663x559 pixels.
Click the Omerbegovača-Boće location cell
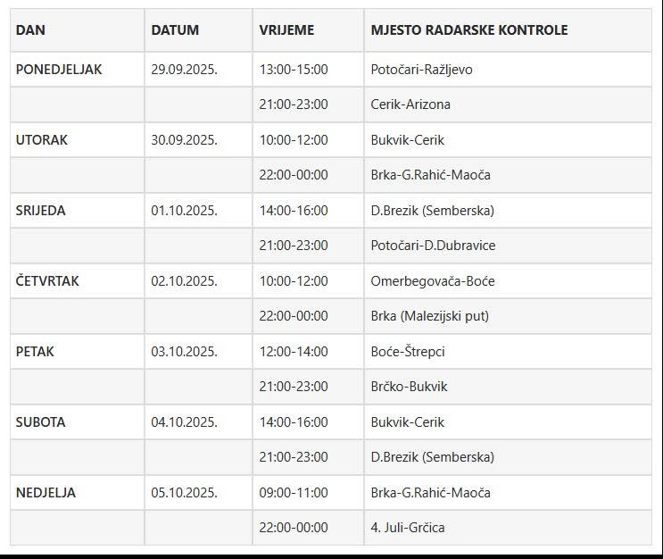(433, 281)
